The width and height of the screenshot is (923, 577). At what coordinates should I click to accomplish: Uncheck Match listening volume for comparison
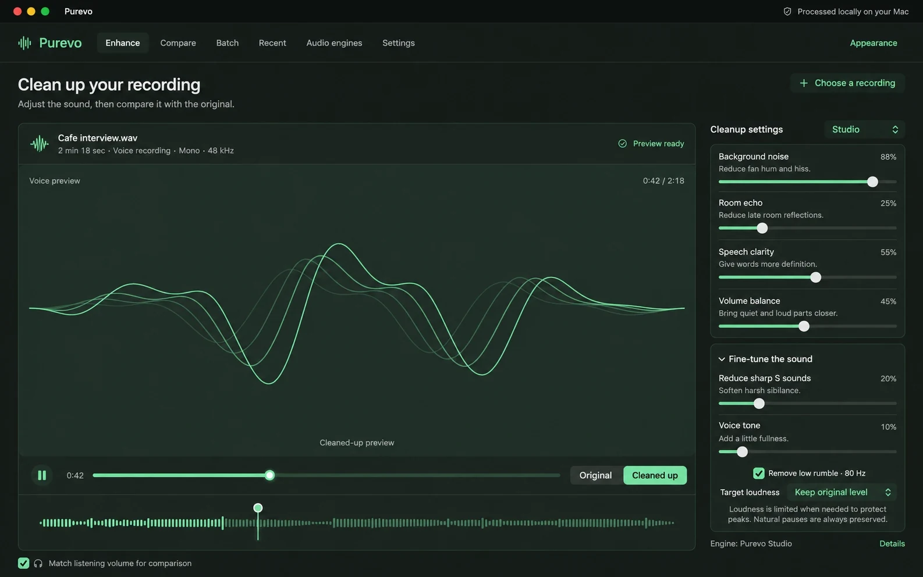[x=24, y=563]
